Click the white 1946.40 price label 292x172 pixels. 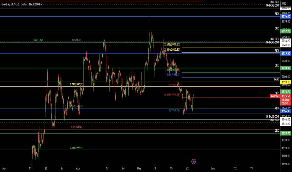point(286,119)
